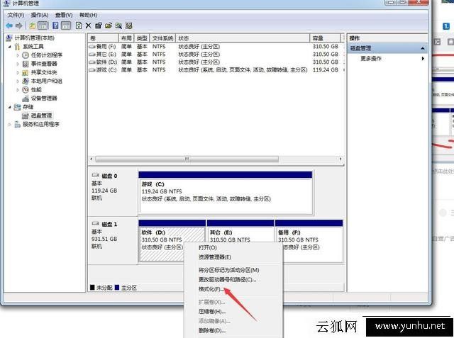This screenshot has height=338, width=454.
Task: Sort by the 容量 column header
Action: [x=325, y=38]
